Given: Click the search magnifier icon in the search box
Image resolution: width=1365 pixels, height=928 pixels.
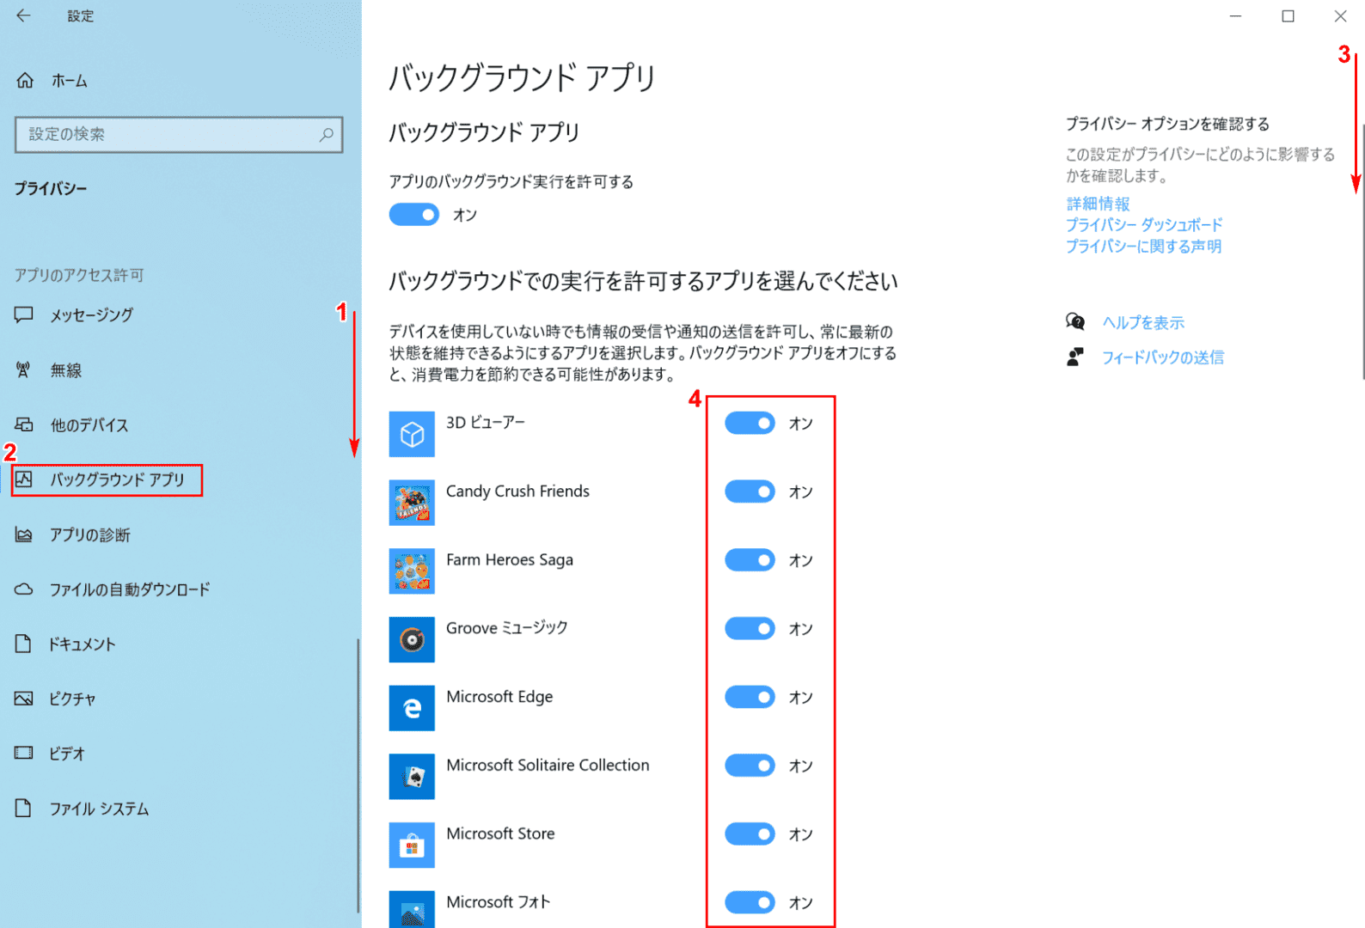Looking at the screenshot, I should point(327,134).
